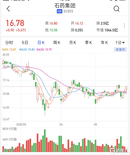Switch to the 分时 tab
130x155 pixels.
pos(9,42)
